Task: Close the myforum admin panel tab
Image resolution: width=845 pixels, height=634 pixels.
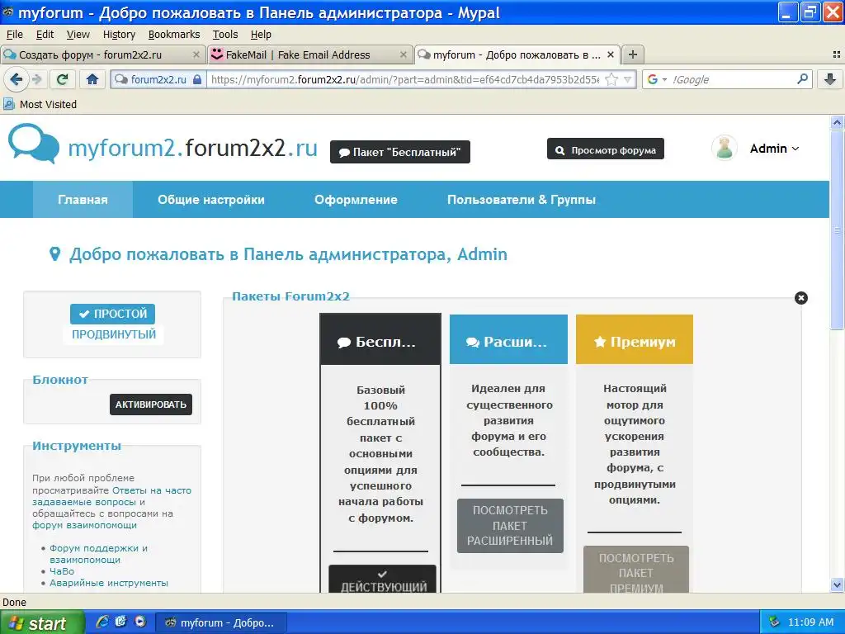Action: click(x=611, y=54)
